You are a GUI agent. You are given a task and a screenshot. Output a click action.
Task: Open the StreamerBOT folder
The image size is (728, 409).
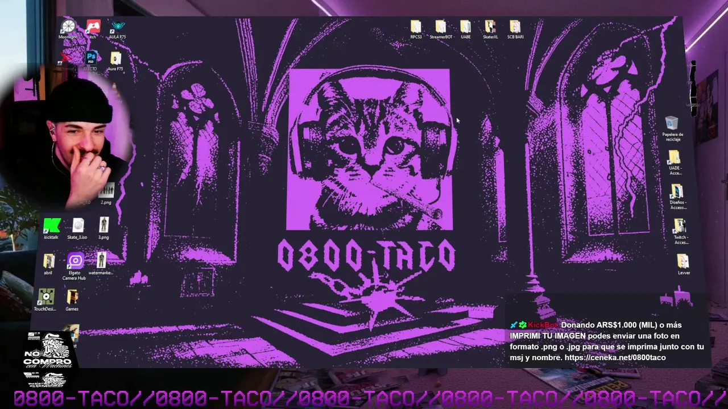pyautogui.click(x=441, y=30)
